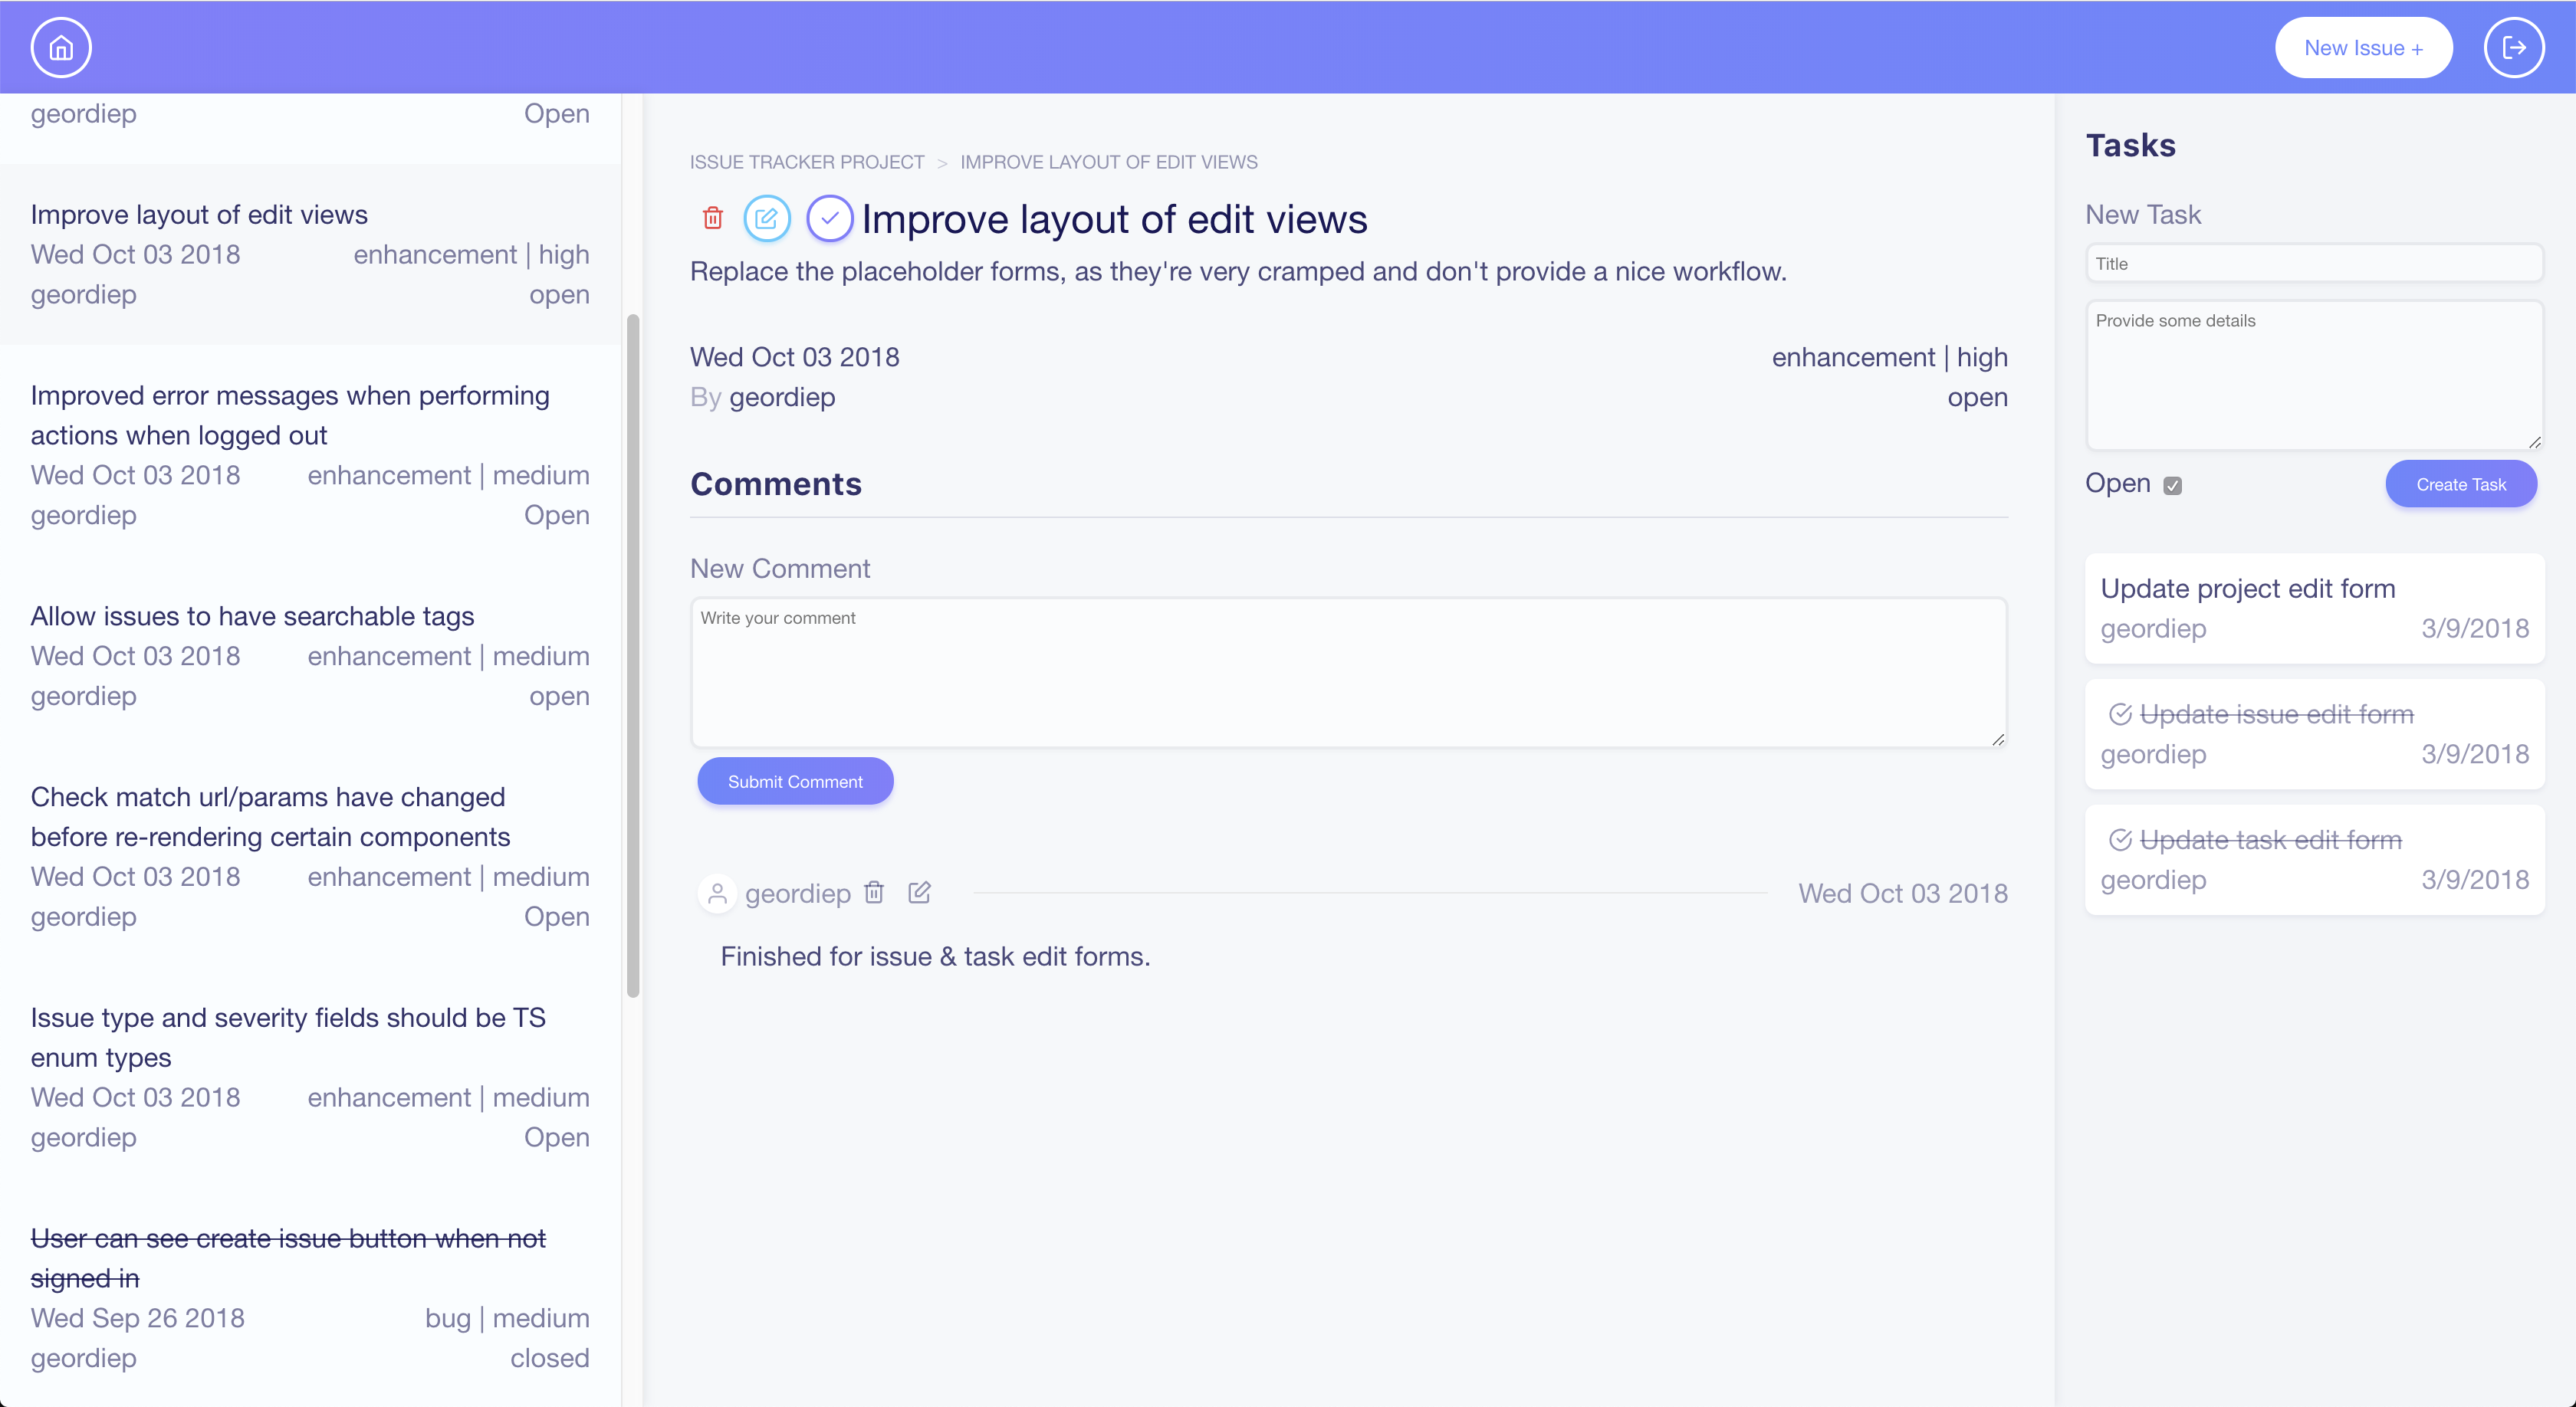Toggle the Open checkbox for new task
This screenshot has width=2576, height=1407.
(x=2173, y=486)
